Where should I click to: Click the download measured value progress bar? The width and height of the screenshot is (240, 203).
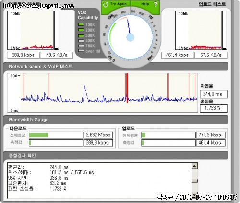coord(56,143)
